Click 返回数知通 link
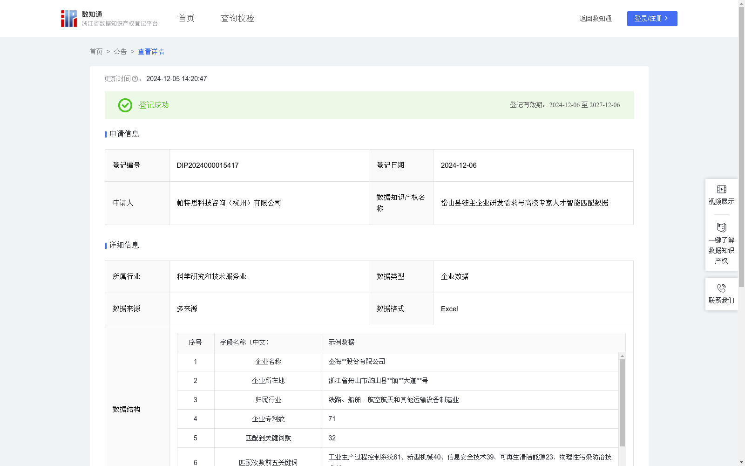745x466 pixels. click(x=596, y=19)
